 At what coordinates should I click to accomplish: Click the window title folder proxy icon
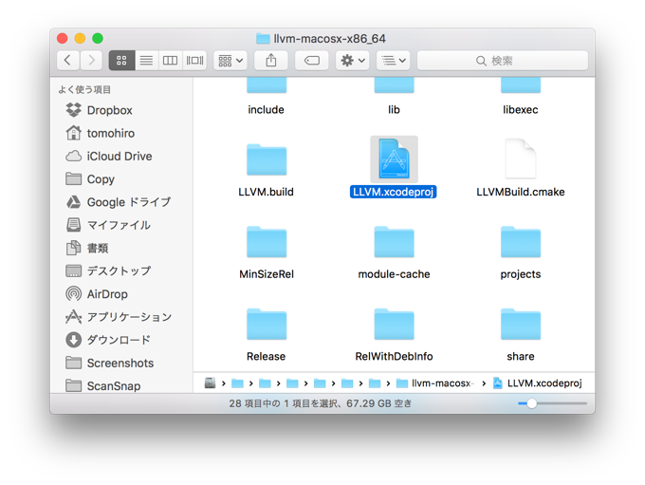pos(263,39)
